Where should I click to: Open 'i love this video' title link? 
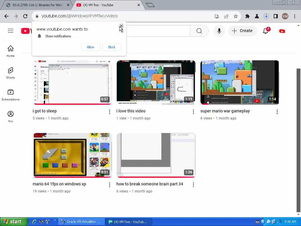(x=131, y=111)
